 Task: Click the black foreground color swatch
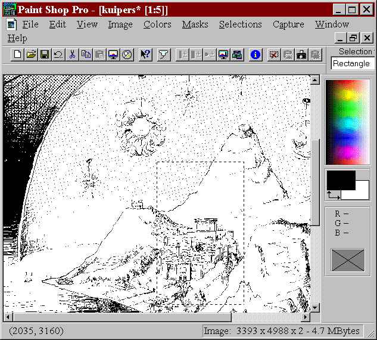tap(340, 180)
